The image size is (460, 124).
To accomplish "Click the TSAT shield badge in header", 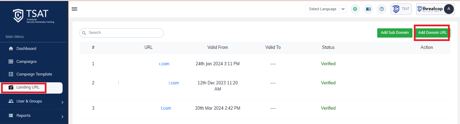I will (x=401, y=9).
